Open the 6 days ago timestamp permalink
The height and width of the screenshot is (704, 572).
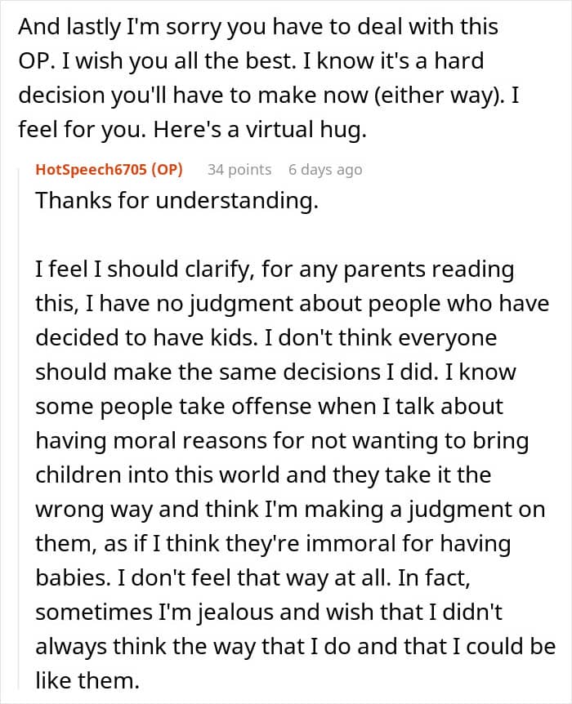324,170
